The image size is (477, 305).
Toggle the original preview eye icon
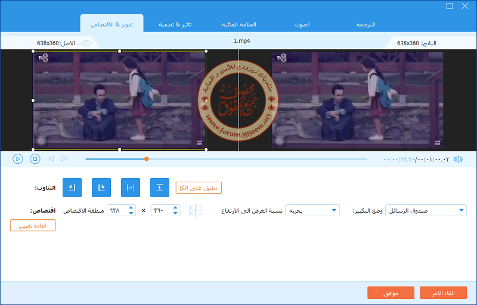click(x=86, y=43)
